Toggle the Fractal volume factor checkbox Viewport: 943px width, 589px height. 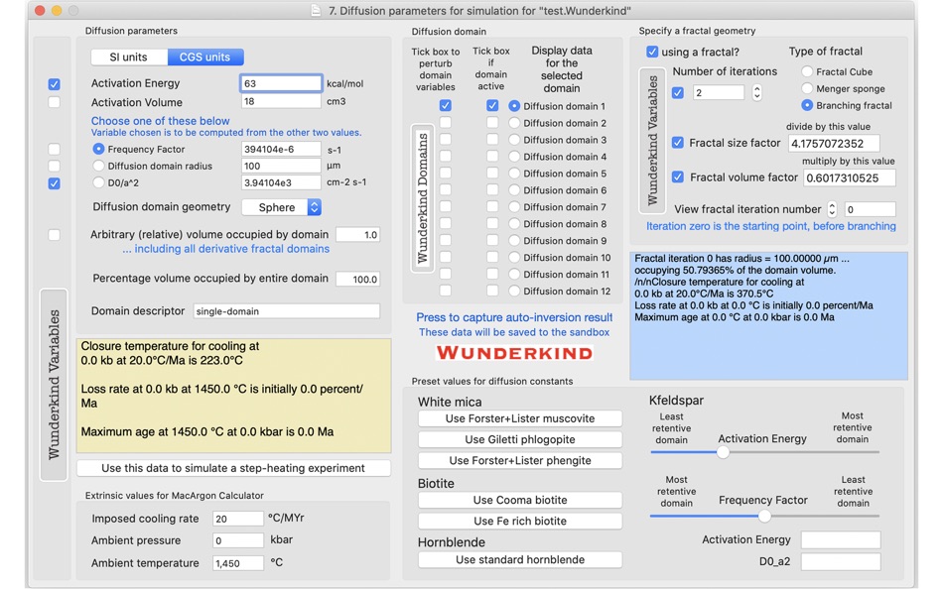pos(678,177)
